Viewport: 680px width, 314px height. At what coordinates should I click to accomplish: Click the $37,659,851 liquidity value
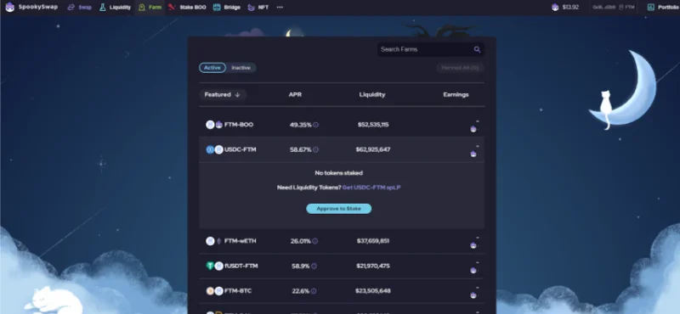point(373,241)
